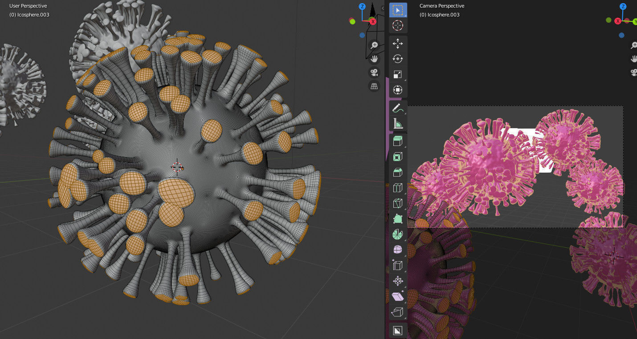Screen dimensions: 637x339
Task: Click the half-shaded square tool below Rip Region
Action: pos(398,331)
